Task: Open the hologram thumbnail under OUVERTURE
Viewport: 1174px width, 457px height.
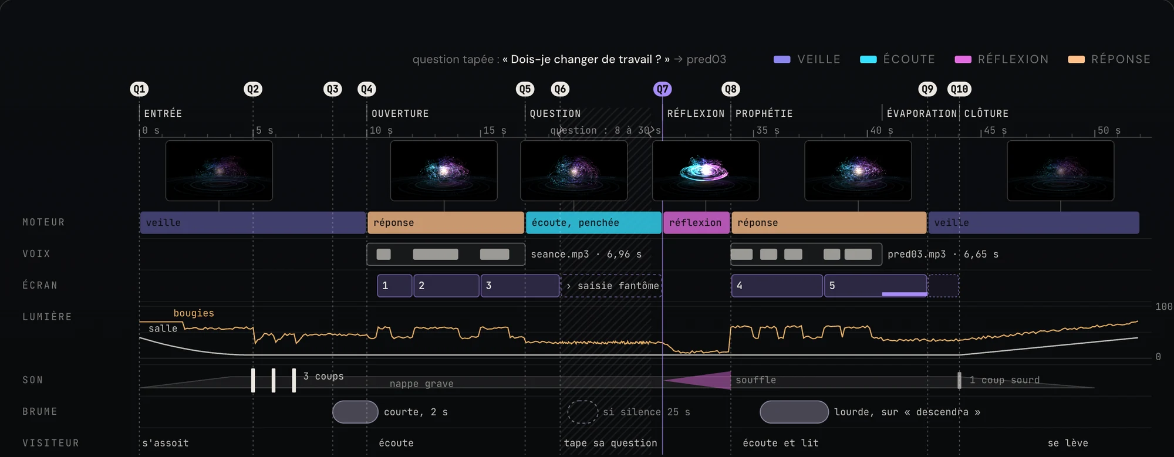Action: click(x=444, y=171)
